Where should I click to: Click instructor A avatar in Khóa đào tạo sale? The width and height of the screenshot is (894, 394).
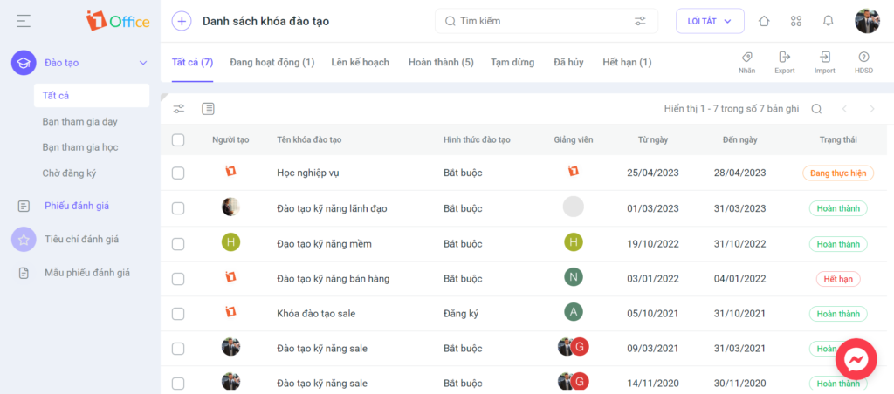pyautogui.click(x=574, y=312)
